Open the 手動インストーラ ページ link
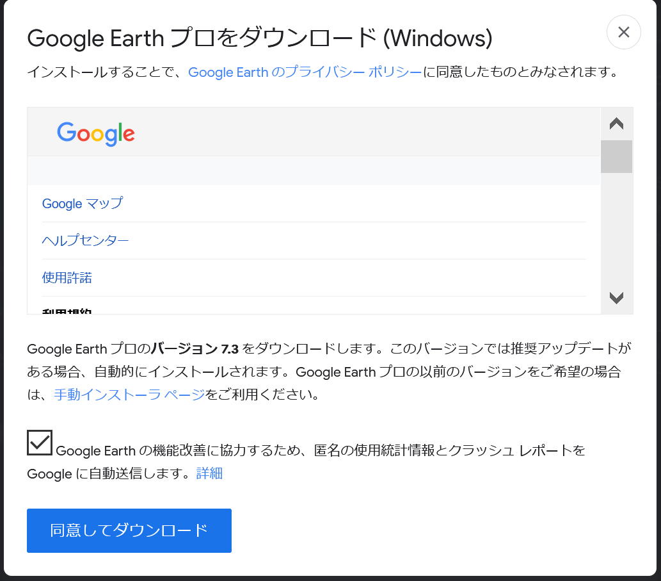661x581 pixels. tap(129, 395)
